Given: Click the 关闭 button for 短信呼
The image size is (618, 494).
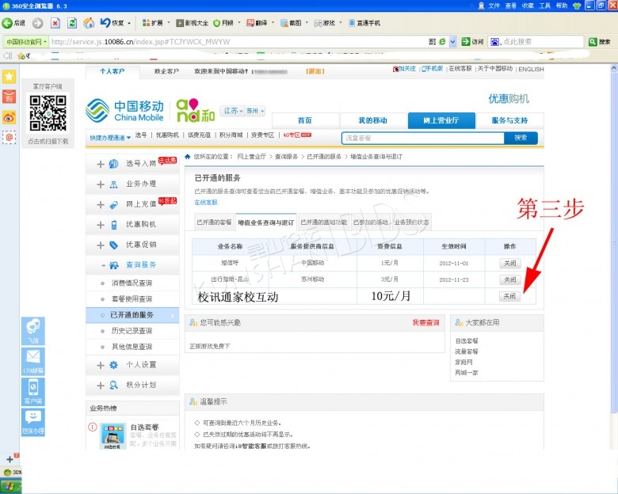Looking at the screenshot, I should 510,263.
